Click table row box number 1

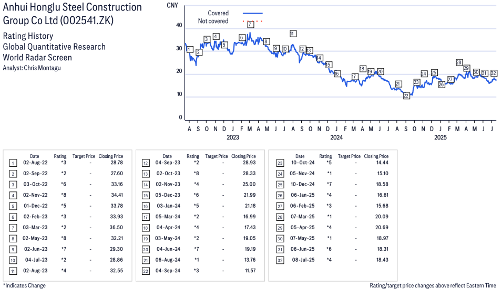pos(13,163)
